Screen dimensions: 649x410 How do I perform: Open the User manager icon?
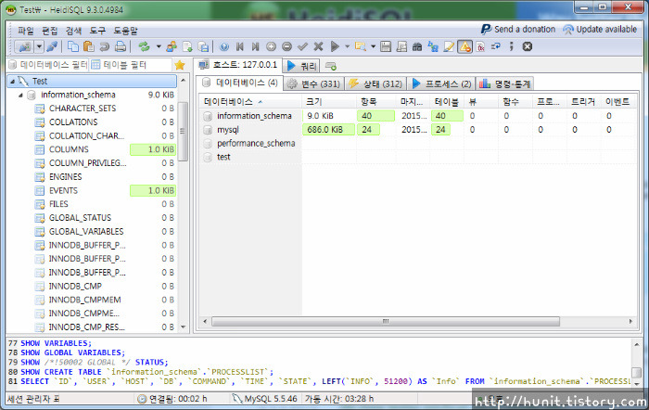pos(172,46)
